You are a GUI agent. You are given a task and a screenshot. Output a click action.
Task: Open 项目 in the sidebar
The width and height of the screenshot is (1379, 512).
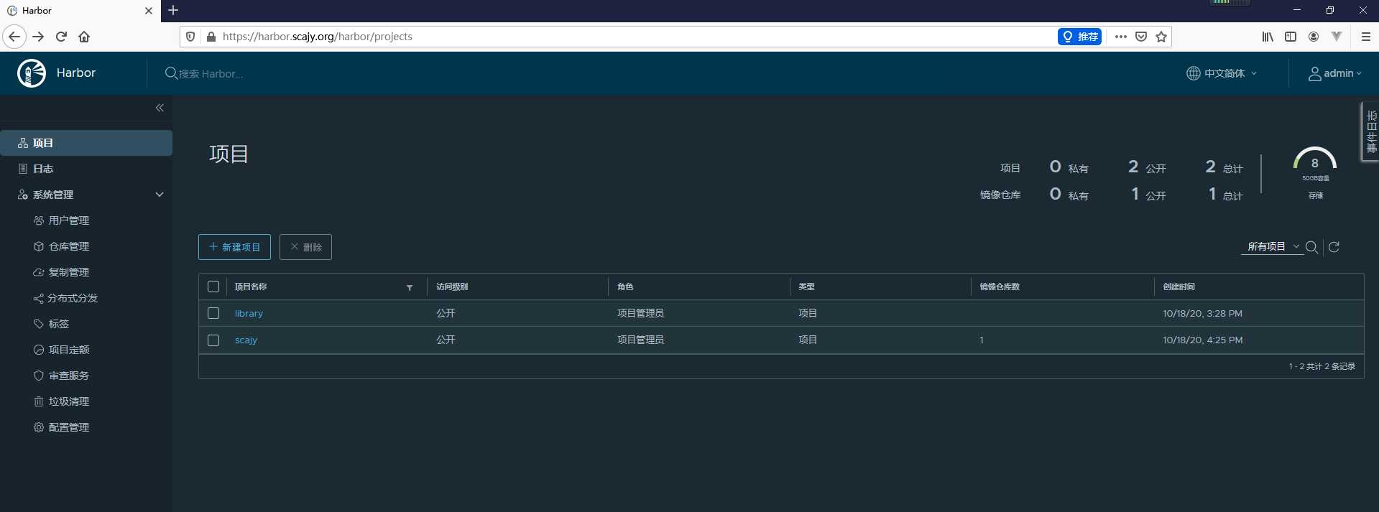[x=86, y=143]
